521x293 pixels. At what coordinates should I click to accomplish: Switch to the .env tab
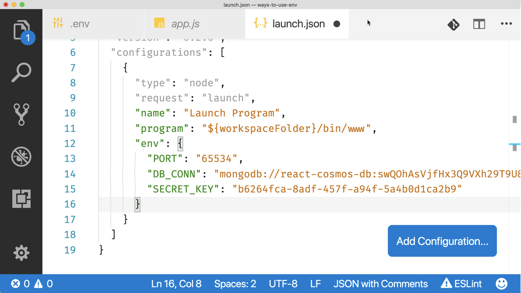[93, 24]
